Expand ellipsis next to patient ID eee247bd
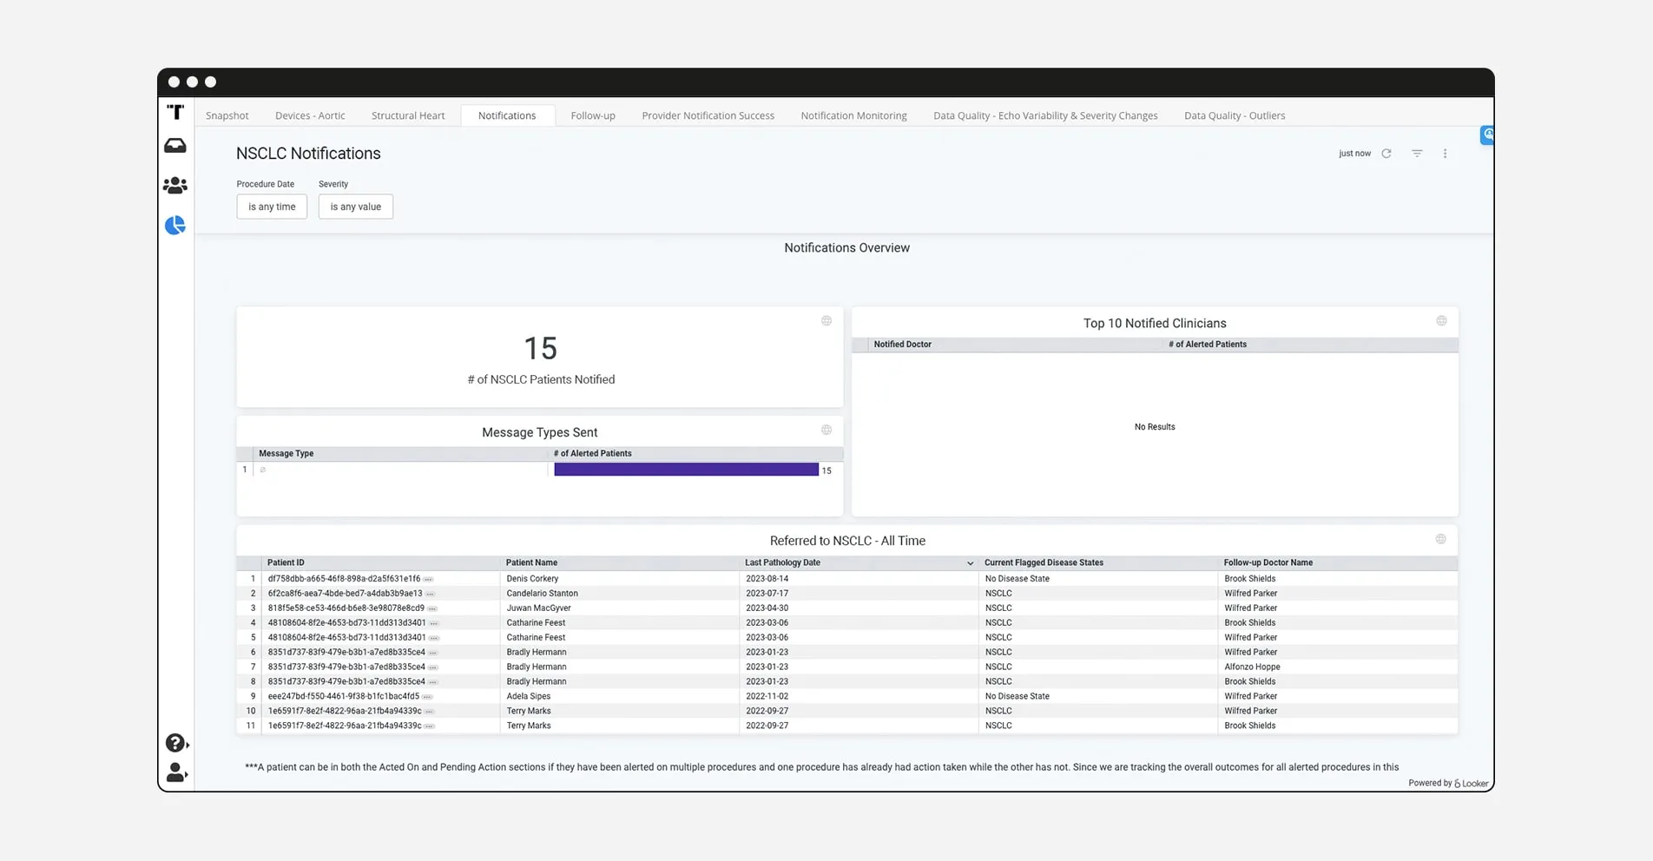Image resolution: width=1653 pixels, height=861 pixels. click(x=427, y=697)
